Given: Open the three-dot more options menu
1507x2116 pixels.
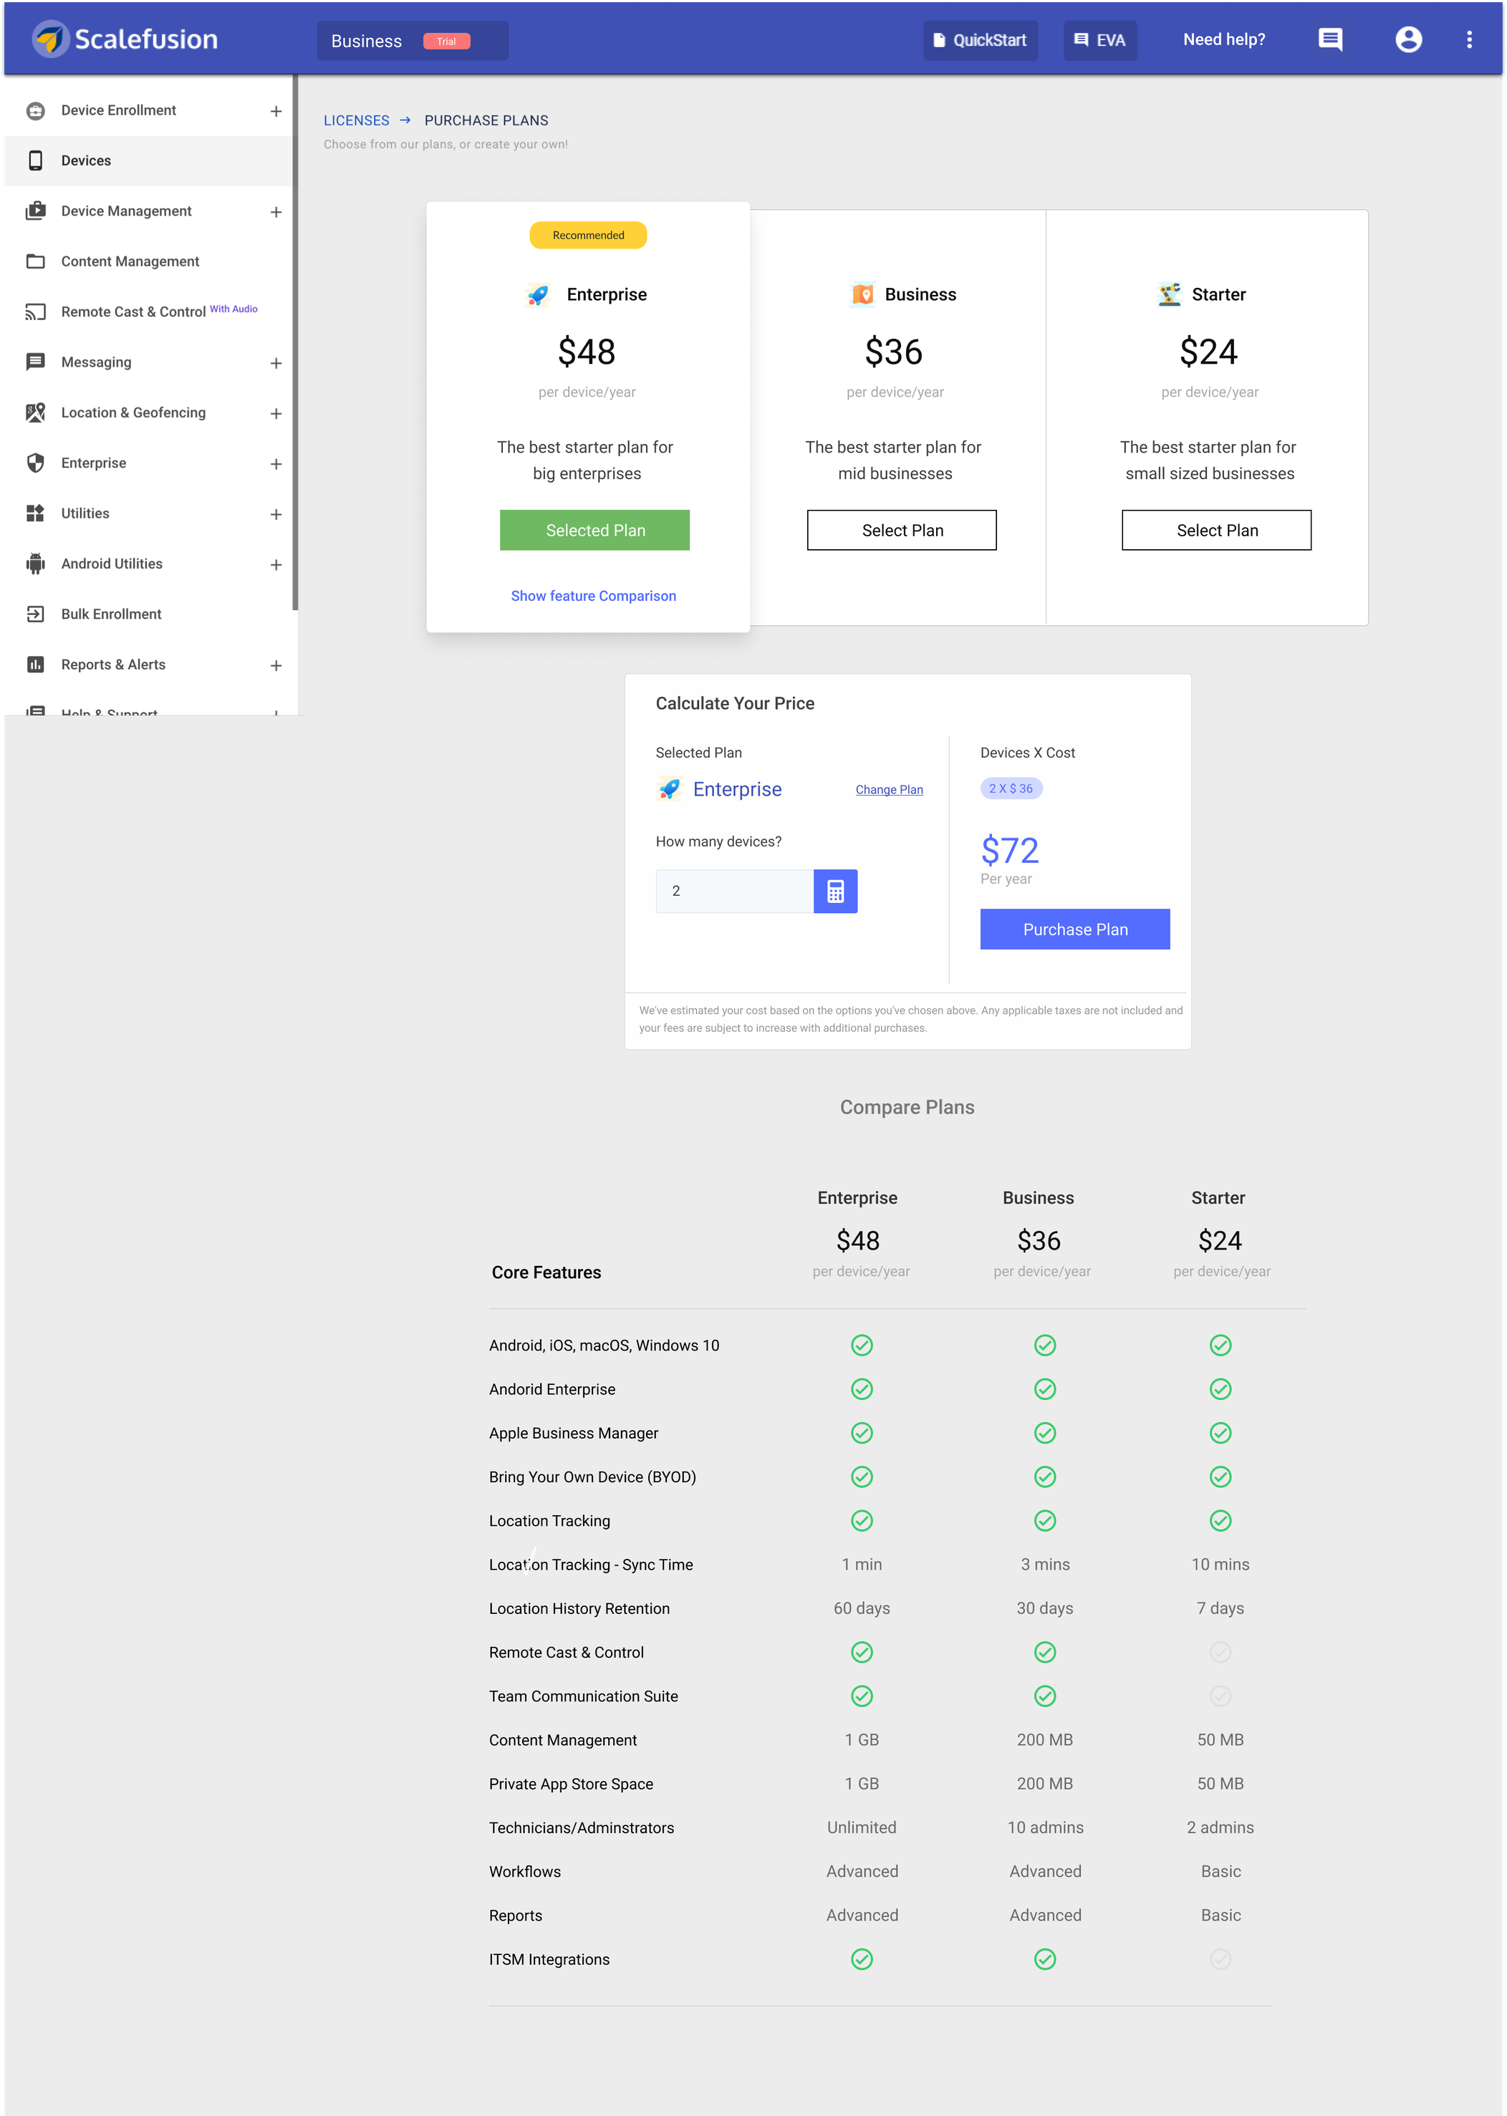Looking at the screenshot, I should click(x=1469, y=39).
